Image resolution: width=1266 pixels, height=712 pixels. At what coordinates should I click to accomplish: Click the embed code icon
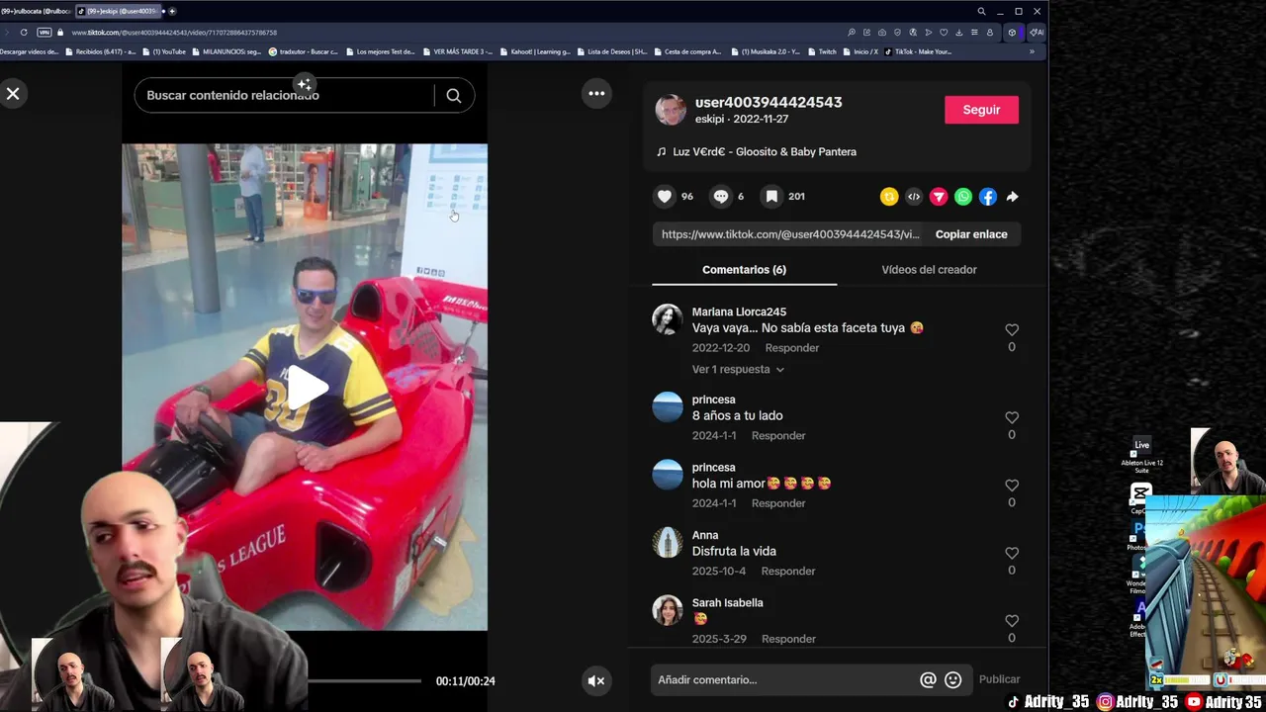pyautogui.click(x=914, y=197)
